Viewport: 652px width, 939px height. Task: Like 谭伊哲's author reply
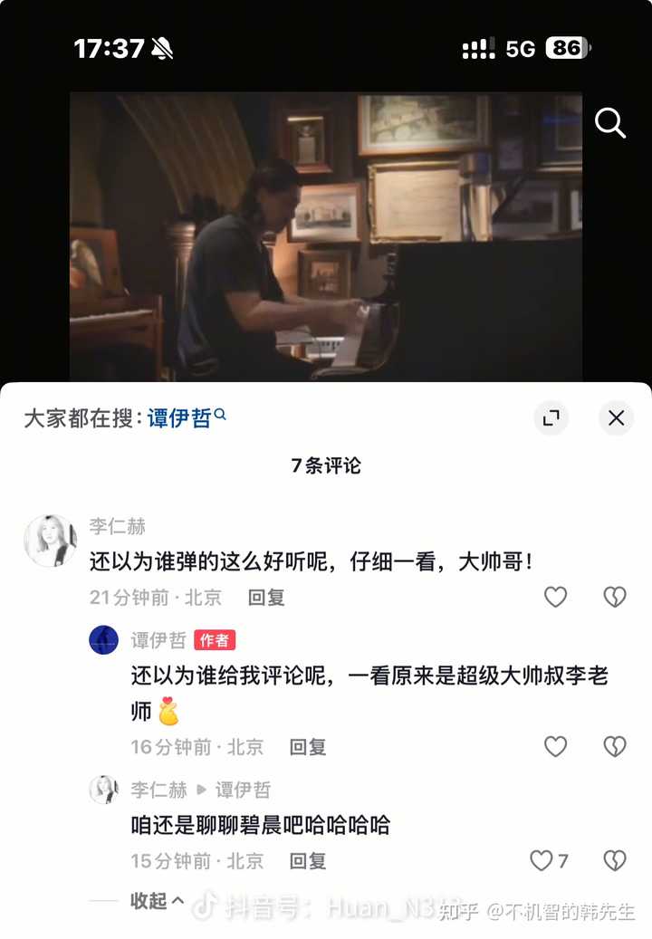tap(555, 746)
